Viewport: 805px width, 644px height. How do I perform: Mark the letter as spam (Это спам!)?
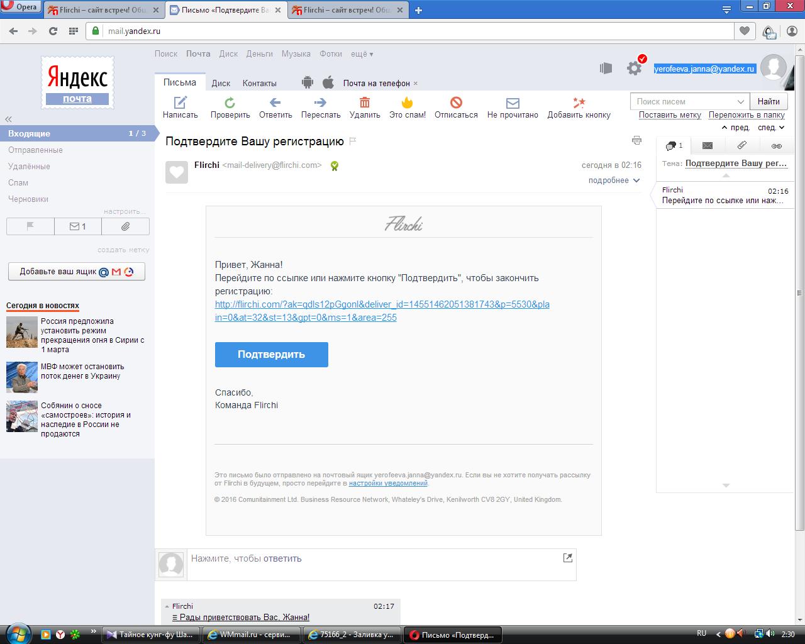pos(408,103)
